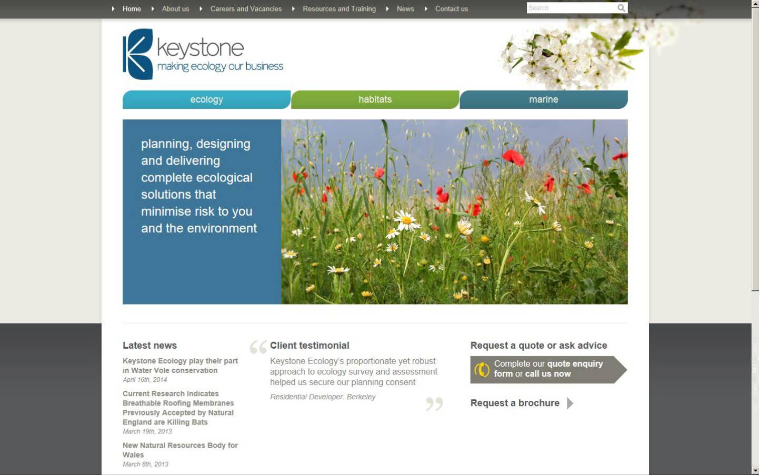
Task: Click the Request a brochure link
Action: click(515, 403)
